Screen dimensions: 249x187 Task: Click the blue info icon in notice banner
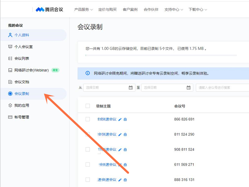[88, 73]
